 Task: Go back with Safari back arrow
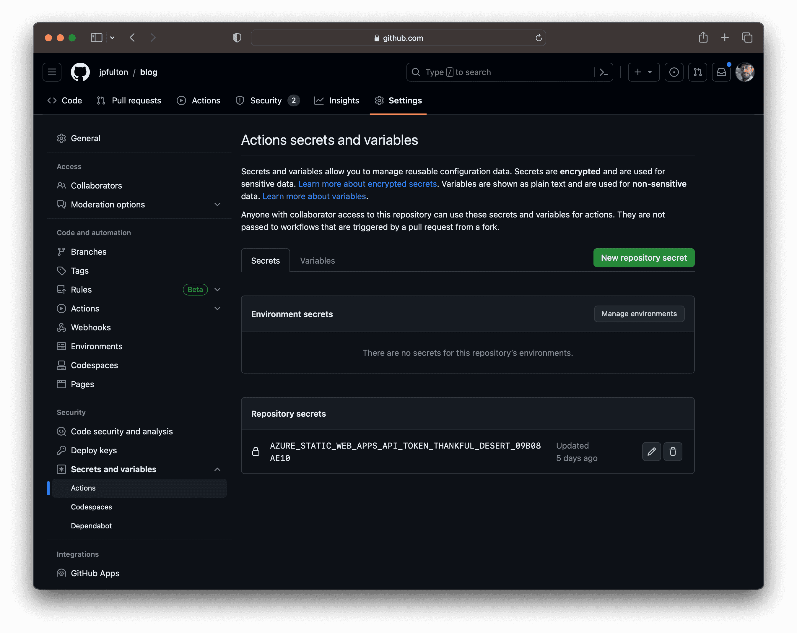tap(132, 38)
